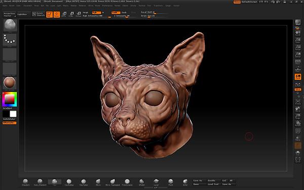
Task: Activate the Move transform icon in top shelf
Action: [64, 14]
